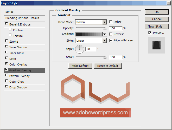Click the gradient preview bar to edit
The width and height of the screenshot is (172, 130).
pos(89,34)
